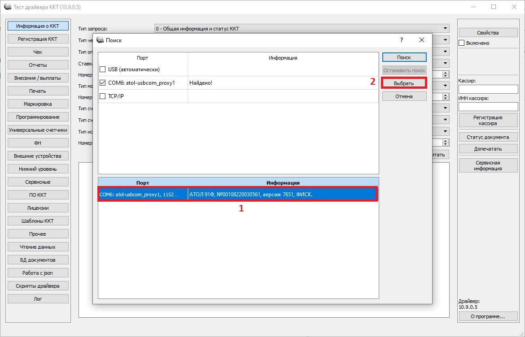
Task: Open the Регистрация ККТ section
Action: click(38, 39)
